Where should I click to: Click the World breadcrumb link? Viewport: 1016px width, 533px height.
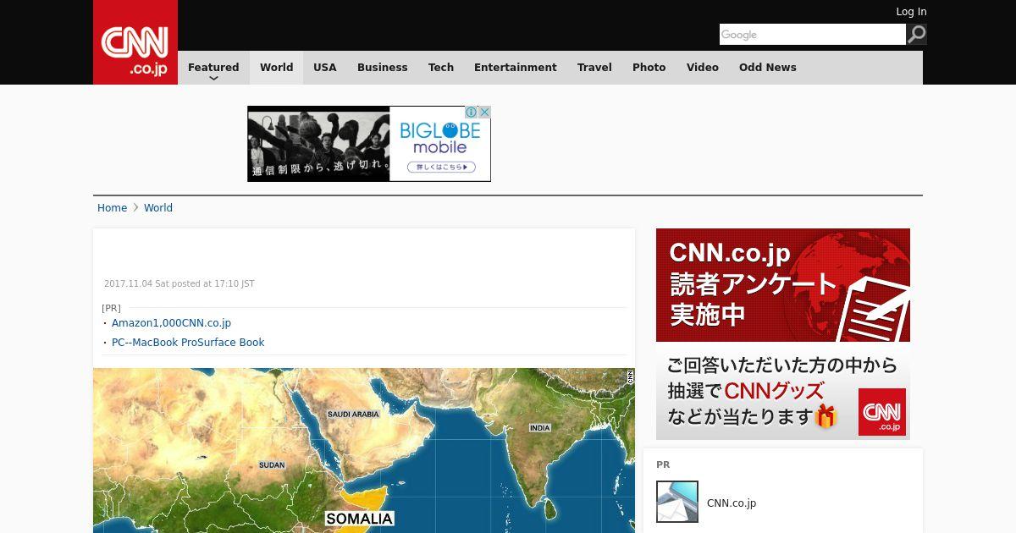(x=158, y=208)
